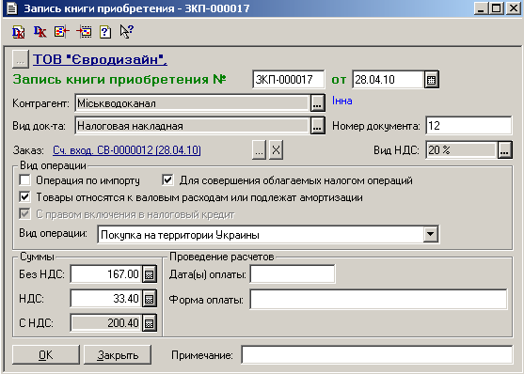The image size is (524, 374).
Task: Click the НДС amount field 33.40
Action: (106, 299)
